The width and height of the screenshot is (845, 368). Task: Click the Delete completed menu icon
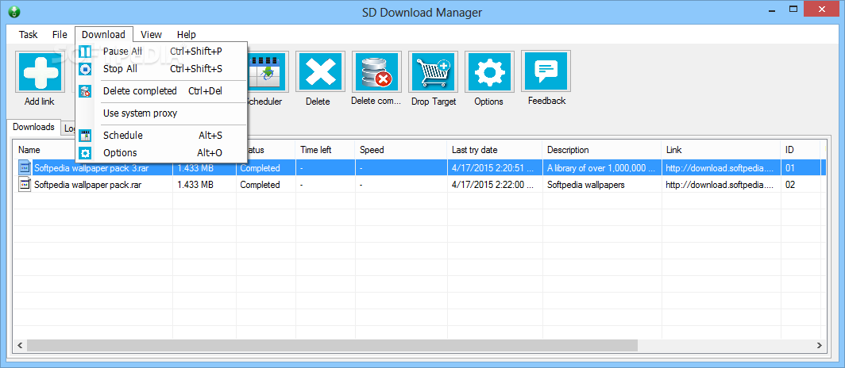coord(85,91)
